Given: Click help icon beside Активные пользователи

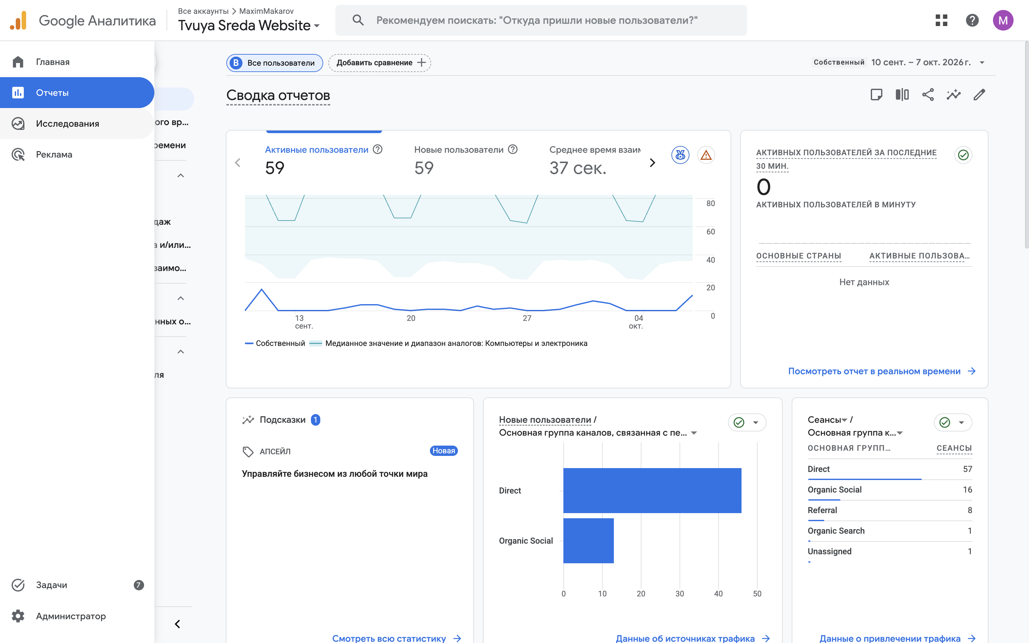Looking at the screenshot, I should point(378,149).
